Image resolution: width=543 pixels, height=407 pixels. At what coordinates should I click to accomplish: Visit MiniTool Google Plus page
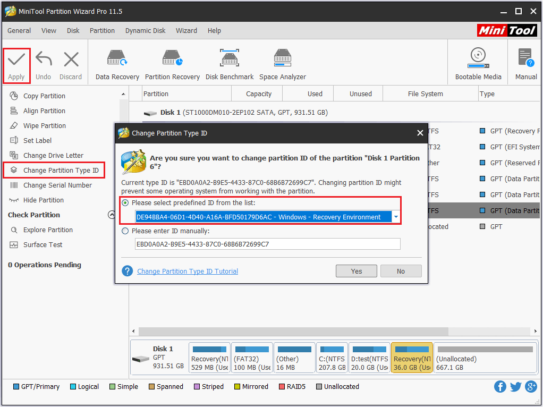(x=531, y=387)
